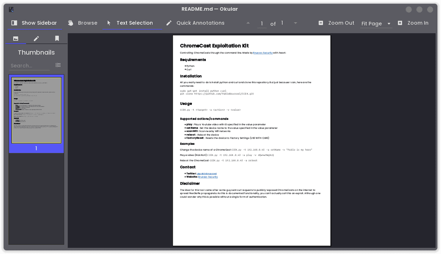
Task: Open the Reviews pencil sidebar tab
Action: (36, 38)
